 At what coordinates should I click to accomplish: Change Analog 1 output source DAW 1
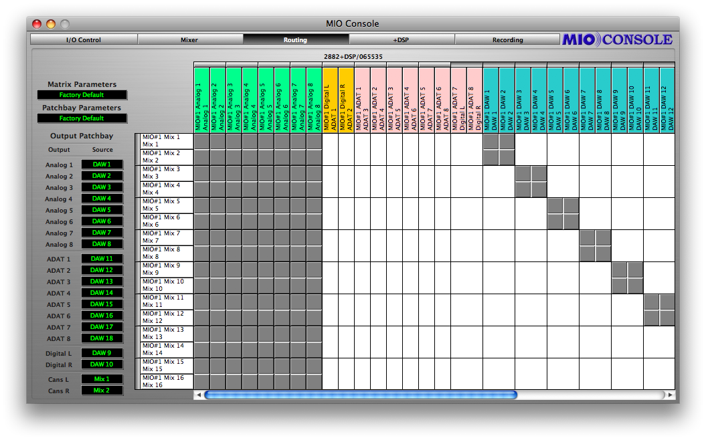point(102,164)
